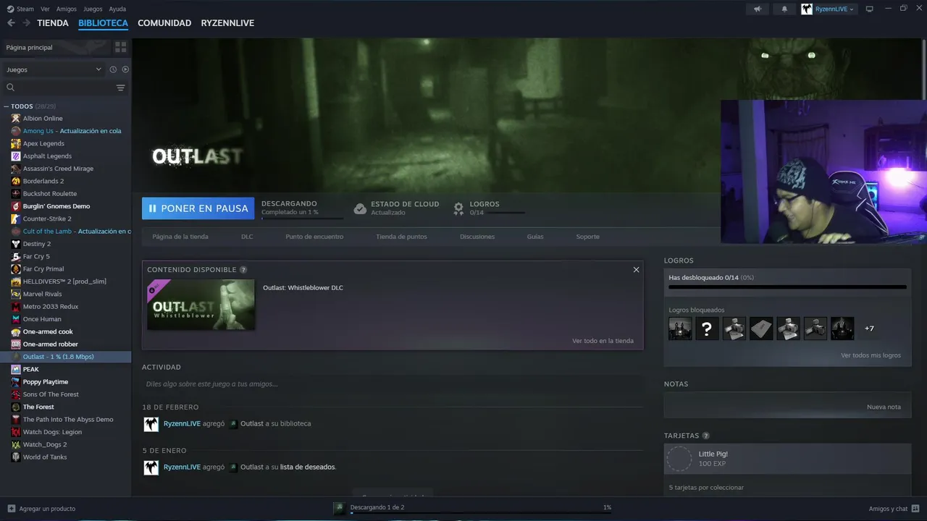Screen dimensions: 927x521
Task: Click the Little Pig trading card
Action: 787,459
